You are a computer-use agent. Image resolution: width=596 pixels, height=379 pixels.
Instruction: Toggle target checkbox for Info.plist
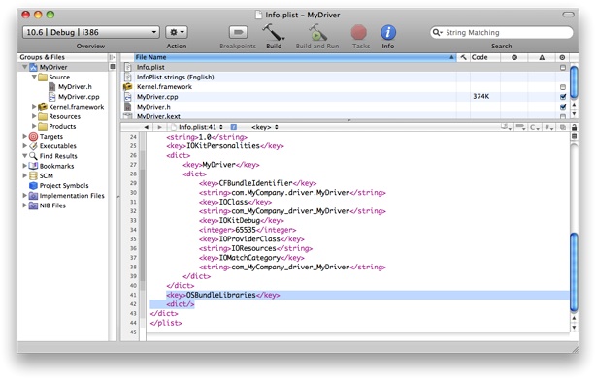[x=563, y=68]
